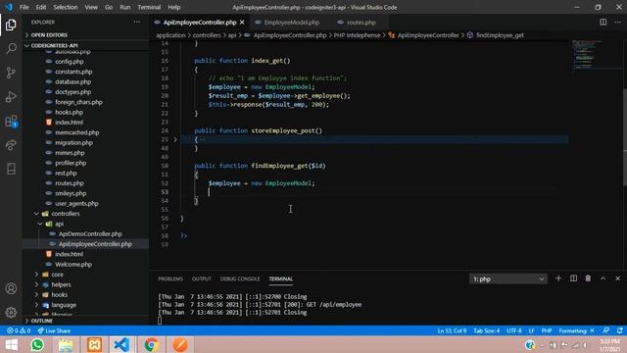Click errors and warnings status indicator
The image size is (627, 353).
(x=19, y=331)
